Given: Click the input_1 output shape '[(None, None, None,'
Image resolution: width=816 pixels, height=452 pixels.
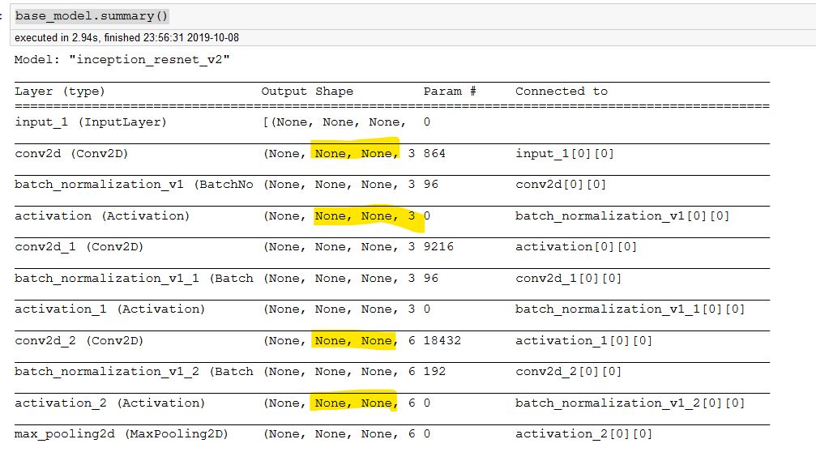Looking at the screenshot, I should (x=335, y=122).
